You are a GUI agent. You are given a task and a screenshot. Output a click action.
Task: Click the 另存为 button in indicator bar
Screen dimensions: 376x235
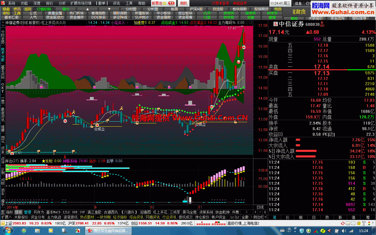tap(38, 212)
